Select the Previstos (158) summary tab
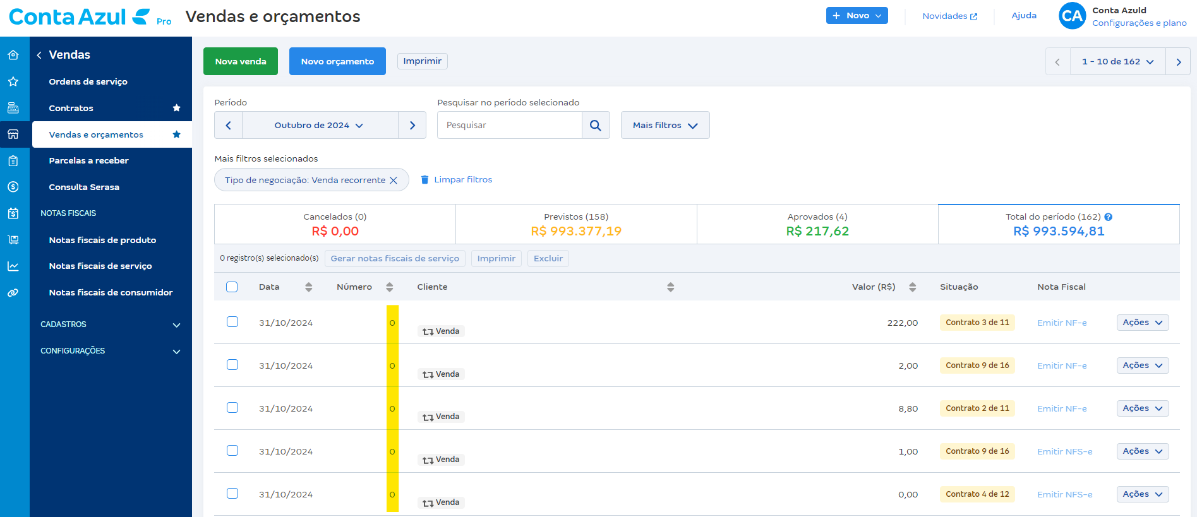 [576, 224]
